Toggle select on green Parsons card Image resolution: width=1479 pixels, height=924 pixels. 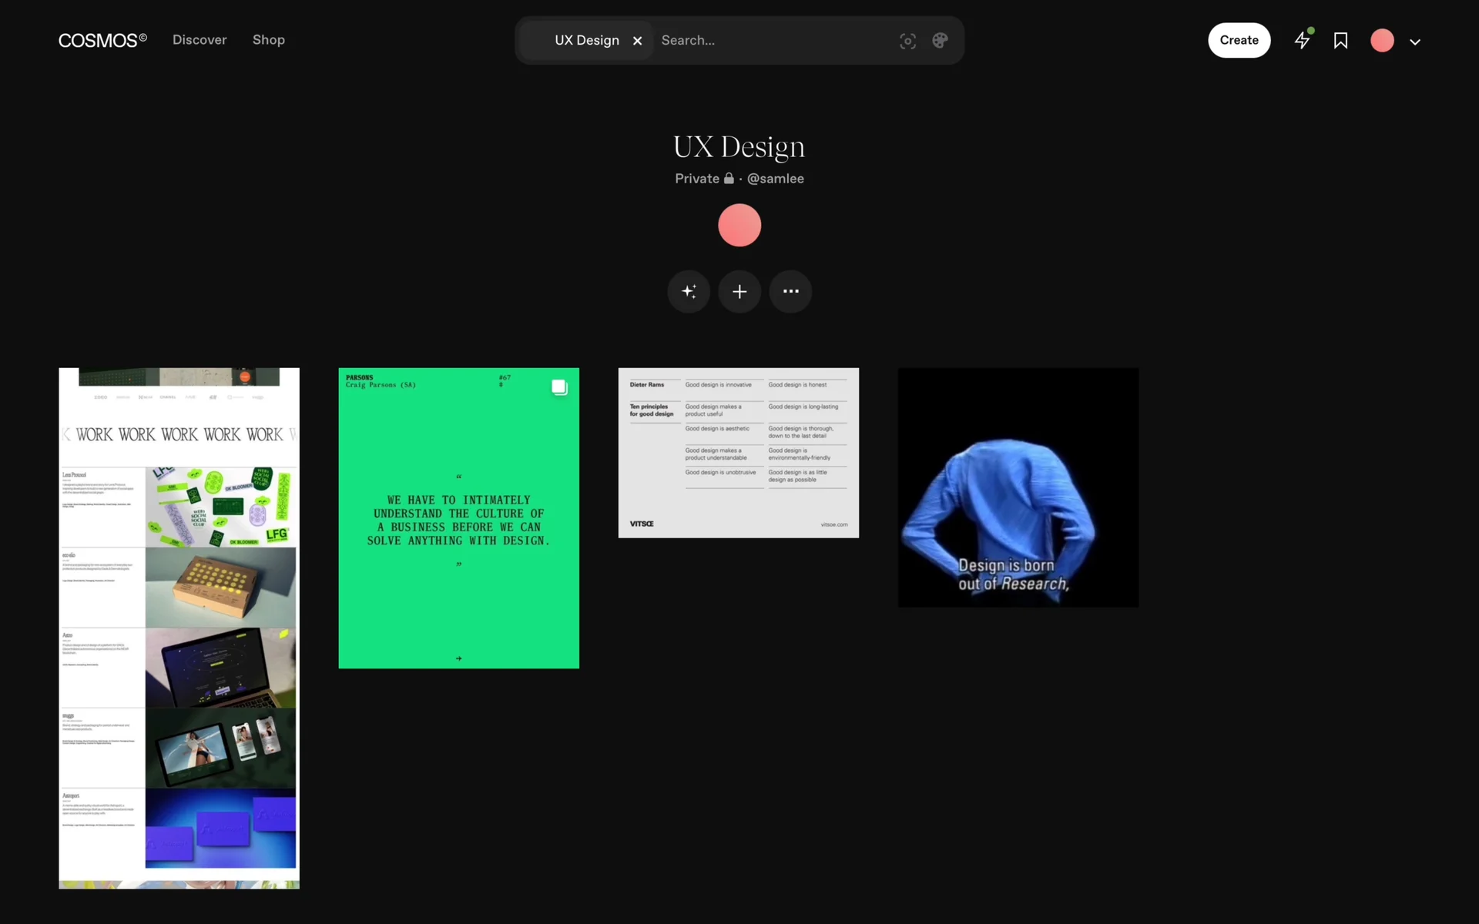coord(559,387)
